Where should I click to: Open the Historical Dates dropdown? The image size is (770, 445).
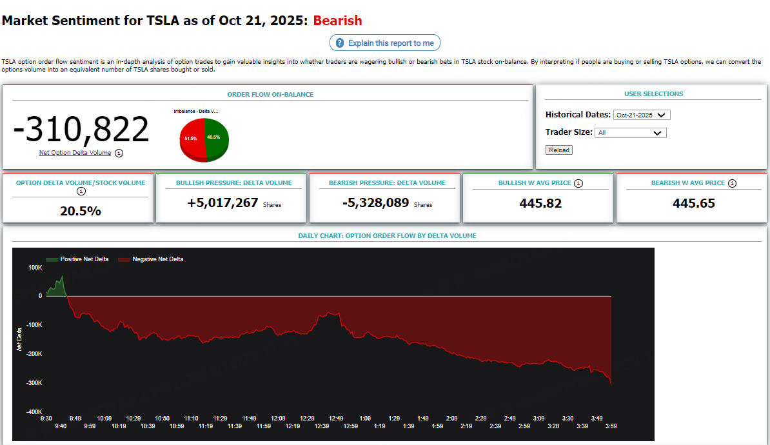(x=642, y=115)
